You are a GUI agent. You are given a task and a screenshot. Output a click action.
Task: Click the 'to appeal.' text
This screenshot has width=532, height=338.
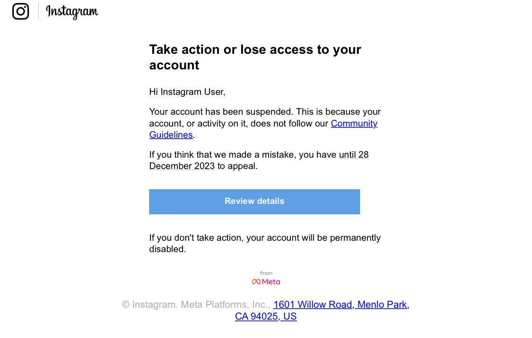[237, 166]
